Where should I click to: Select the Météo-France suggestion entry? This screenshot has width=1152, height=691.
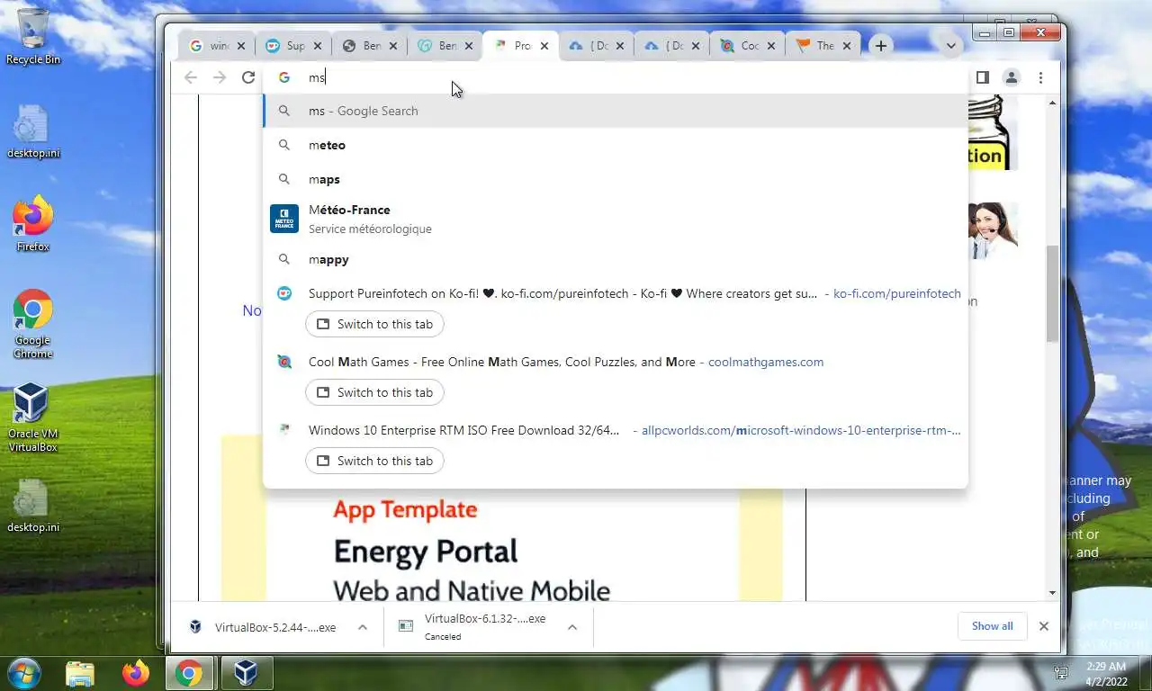click(616, 219)
